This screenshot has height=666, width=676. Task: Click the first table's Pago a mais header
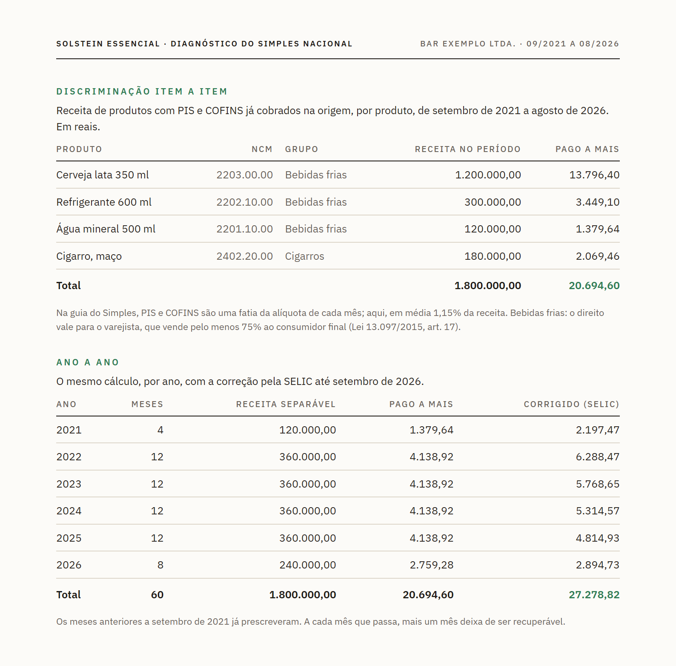(x=587, y=149)
